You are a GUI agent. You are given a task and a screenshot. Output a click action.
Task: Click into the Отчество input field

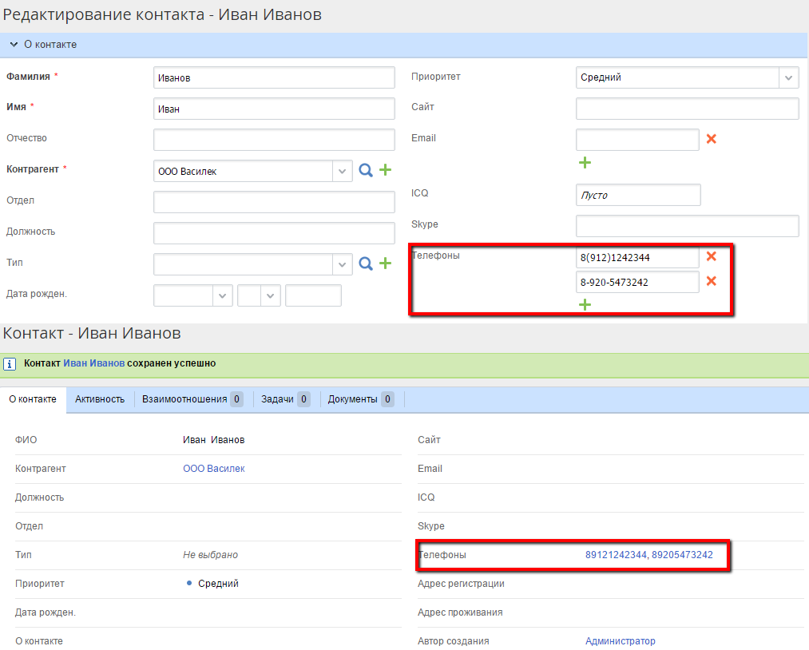point(274,140)
